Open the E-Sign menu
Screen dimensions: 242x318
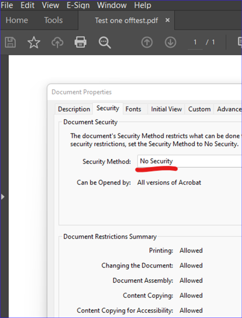pyautogui.click(x=78, y=5)
